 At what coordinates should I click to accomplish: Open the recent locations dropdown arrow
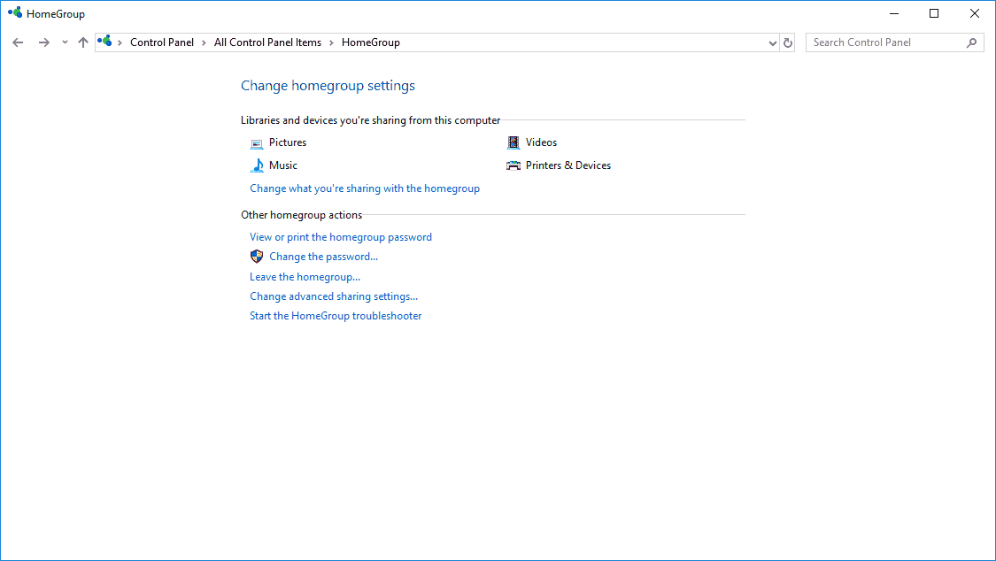65,42
